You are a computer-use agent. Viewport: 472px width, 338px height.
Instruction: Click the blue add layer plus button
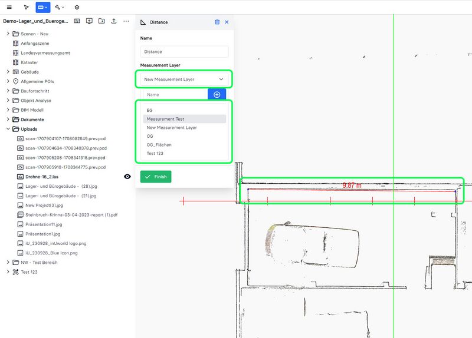tap(217, 95)
